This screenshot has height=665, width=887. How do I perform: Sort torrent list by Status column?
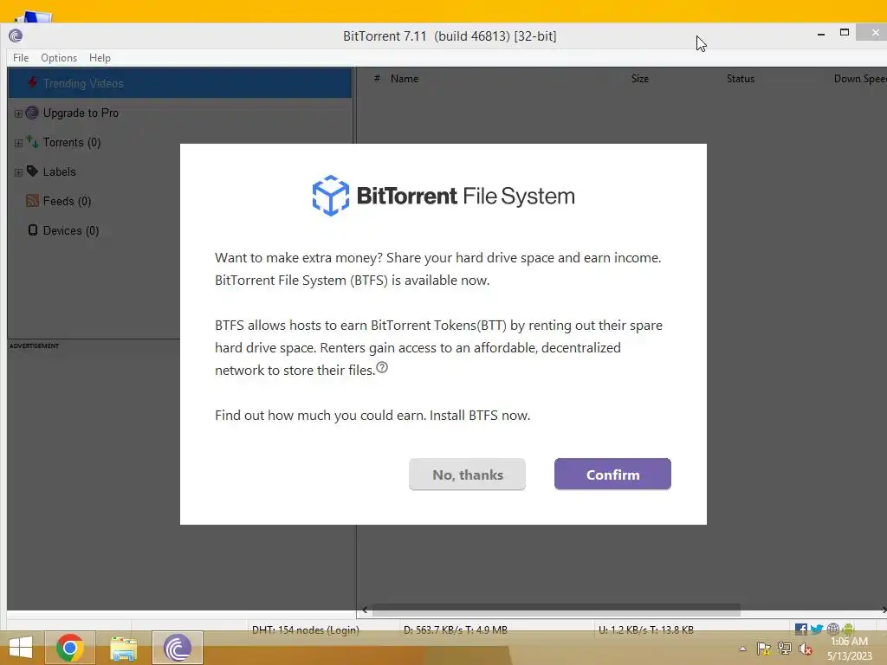coord(741,79)
